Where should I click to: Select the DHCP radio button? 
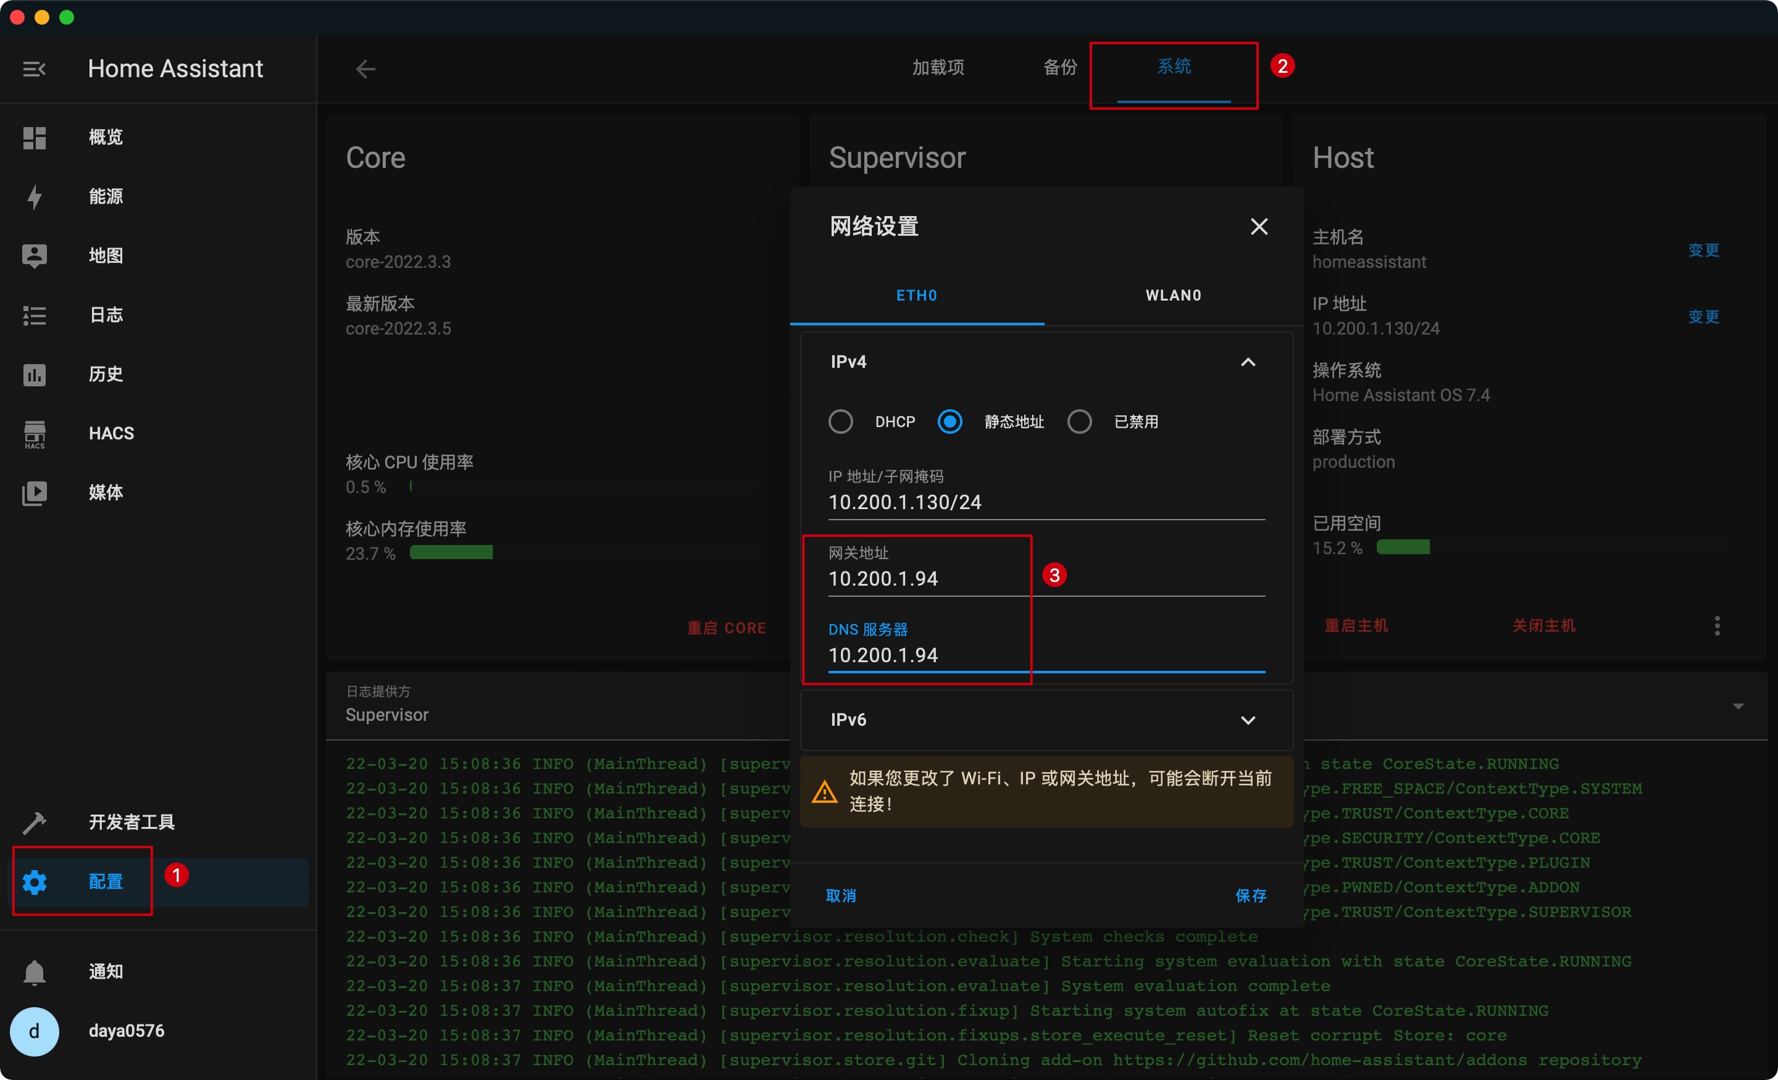tap(841, 422)
